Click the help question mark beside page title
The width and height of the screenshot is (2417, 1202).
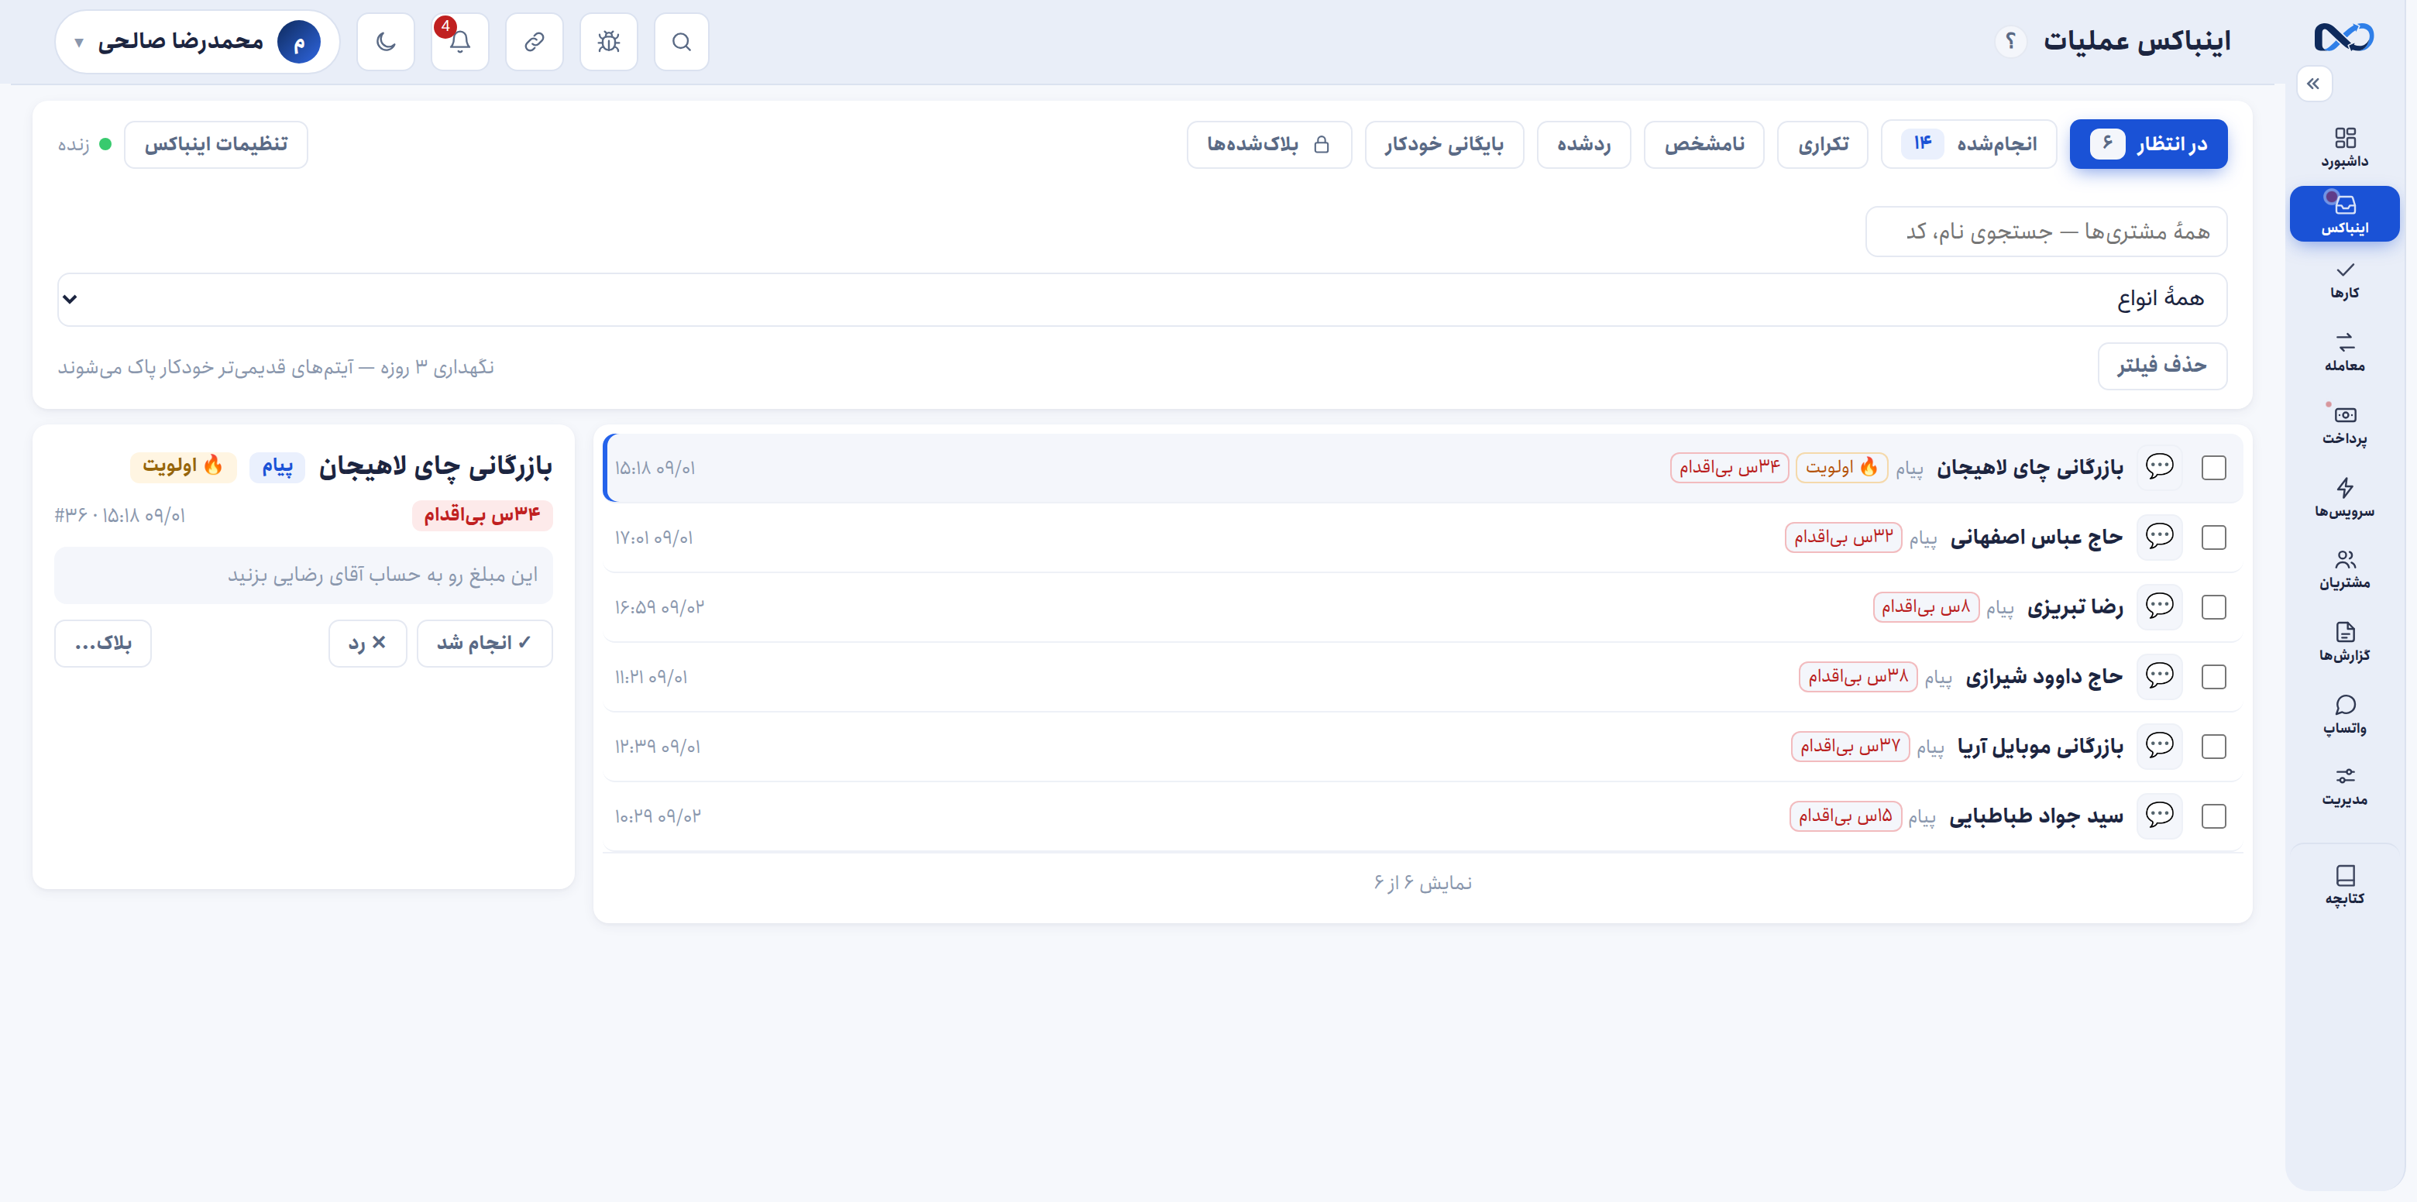pyautogui.click(x=2010, y=41)
